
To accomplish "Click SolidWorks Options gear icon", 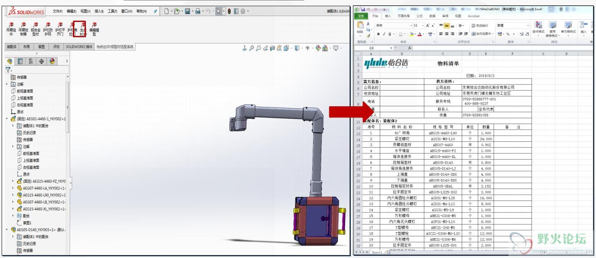I will coord(243,11).
